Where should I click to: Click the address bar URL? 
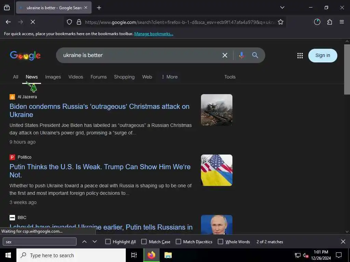coord(180,22)
